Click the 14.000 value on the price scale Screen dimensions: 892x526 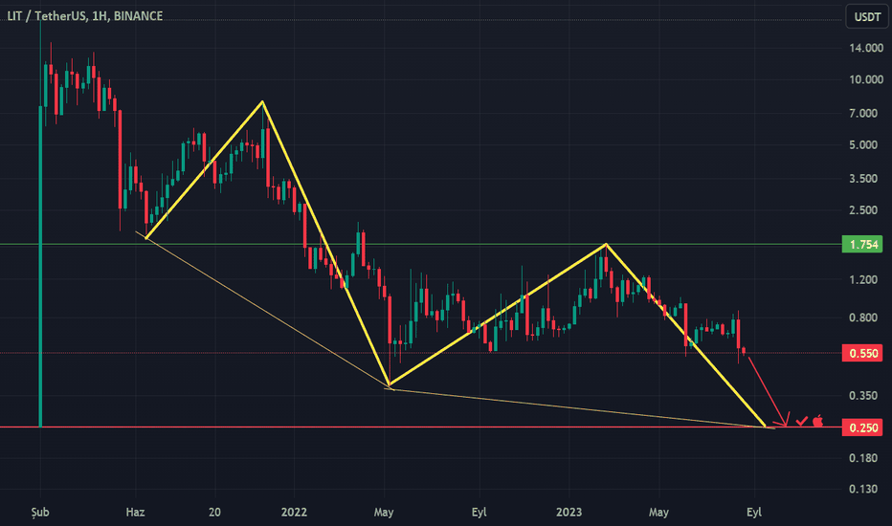point(864,48)
